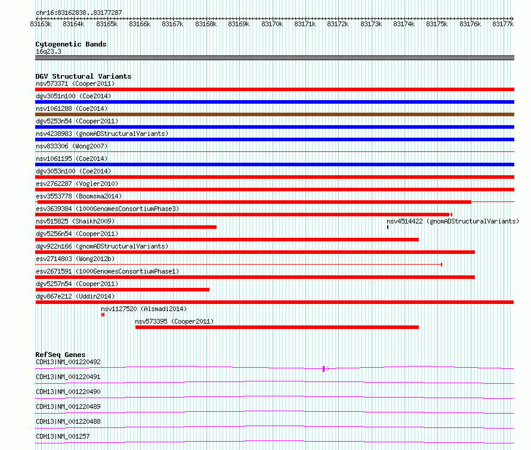531x450 pixels.
Task: Select CDH13|NM_001220488 transcript label
Action: [68, 421]
